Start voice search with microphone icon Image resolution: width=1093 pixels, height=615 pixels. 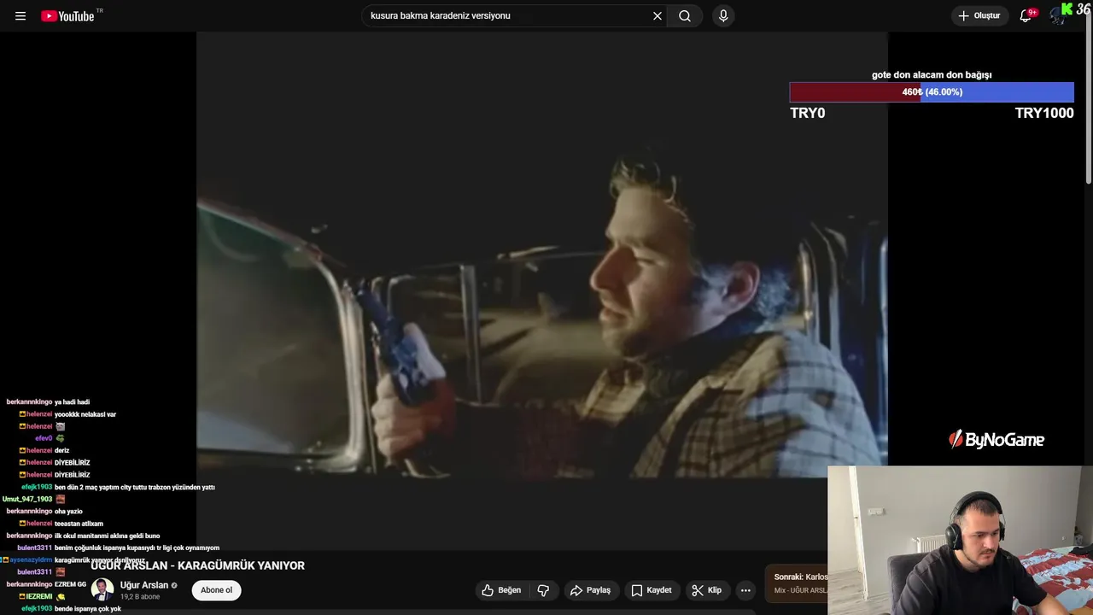point(723,16)
